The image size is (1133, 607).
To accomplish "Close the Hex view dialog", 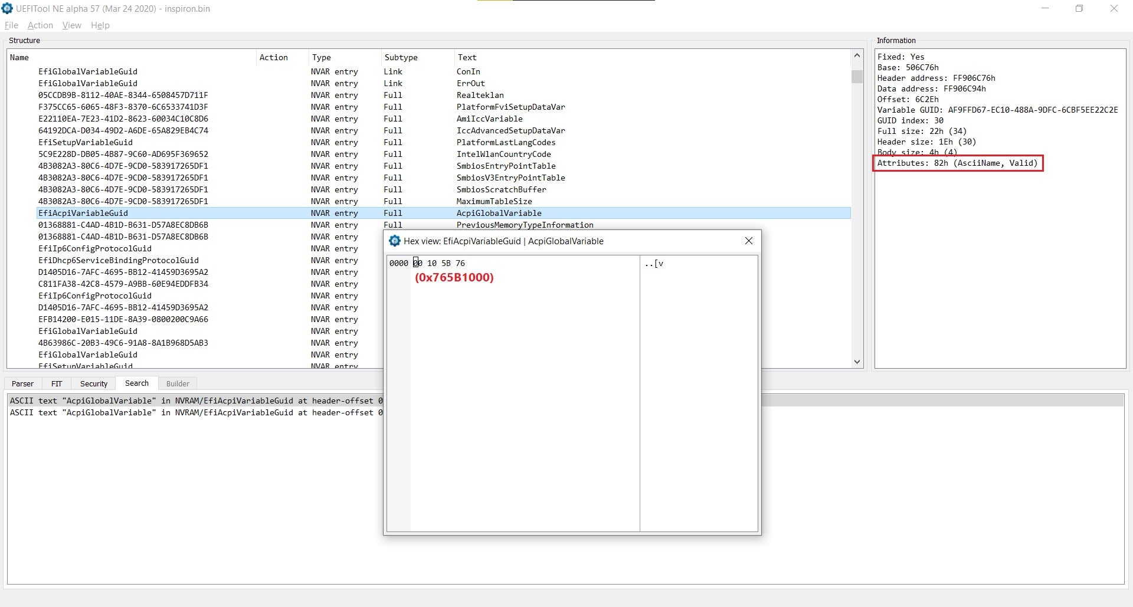I will point(748,241).
